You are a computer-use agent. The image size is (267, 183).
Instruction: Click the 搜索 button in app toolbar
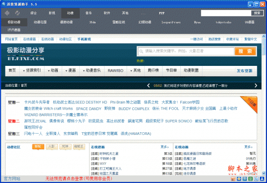click(257, 13)
